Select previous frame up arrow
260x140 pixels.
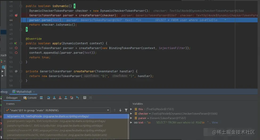115,110
